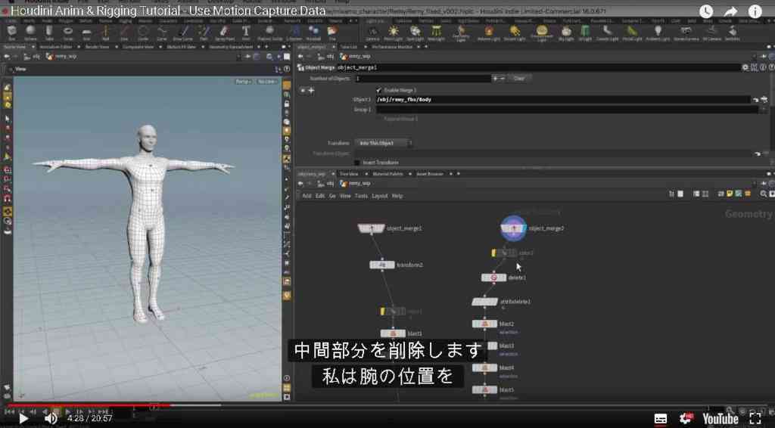
Task: Add a Point Light from shelf
Action: (x=393, y=33)
